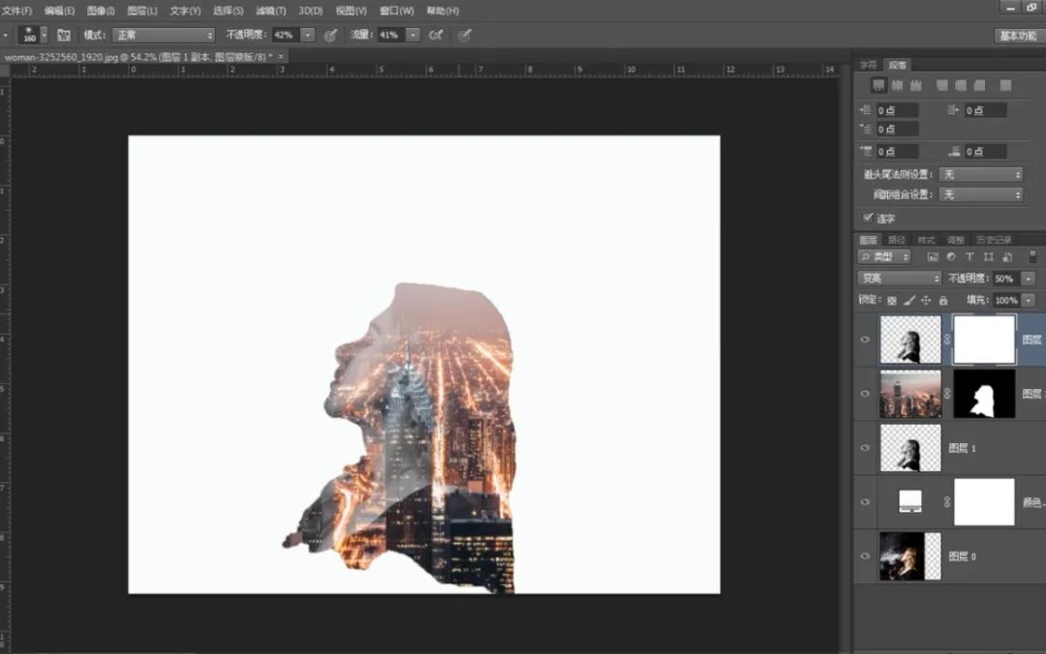Open the 视图(V) menu

351,11
